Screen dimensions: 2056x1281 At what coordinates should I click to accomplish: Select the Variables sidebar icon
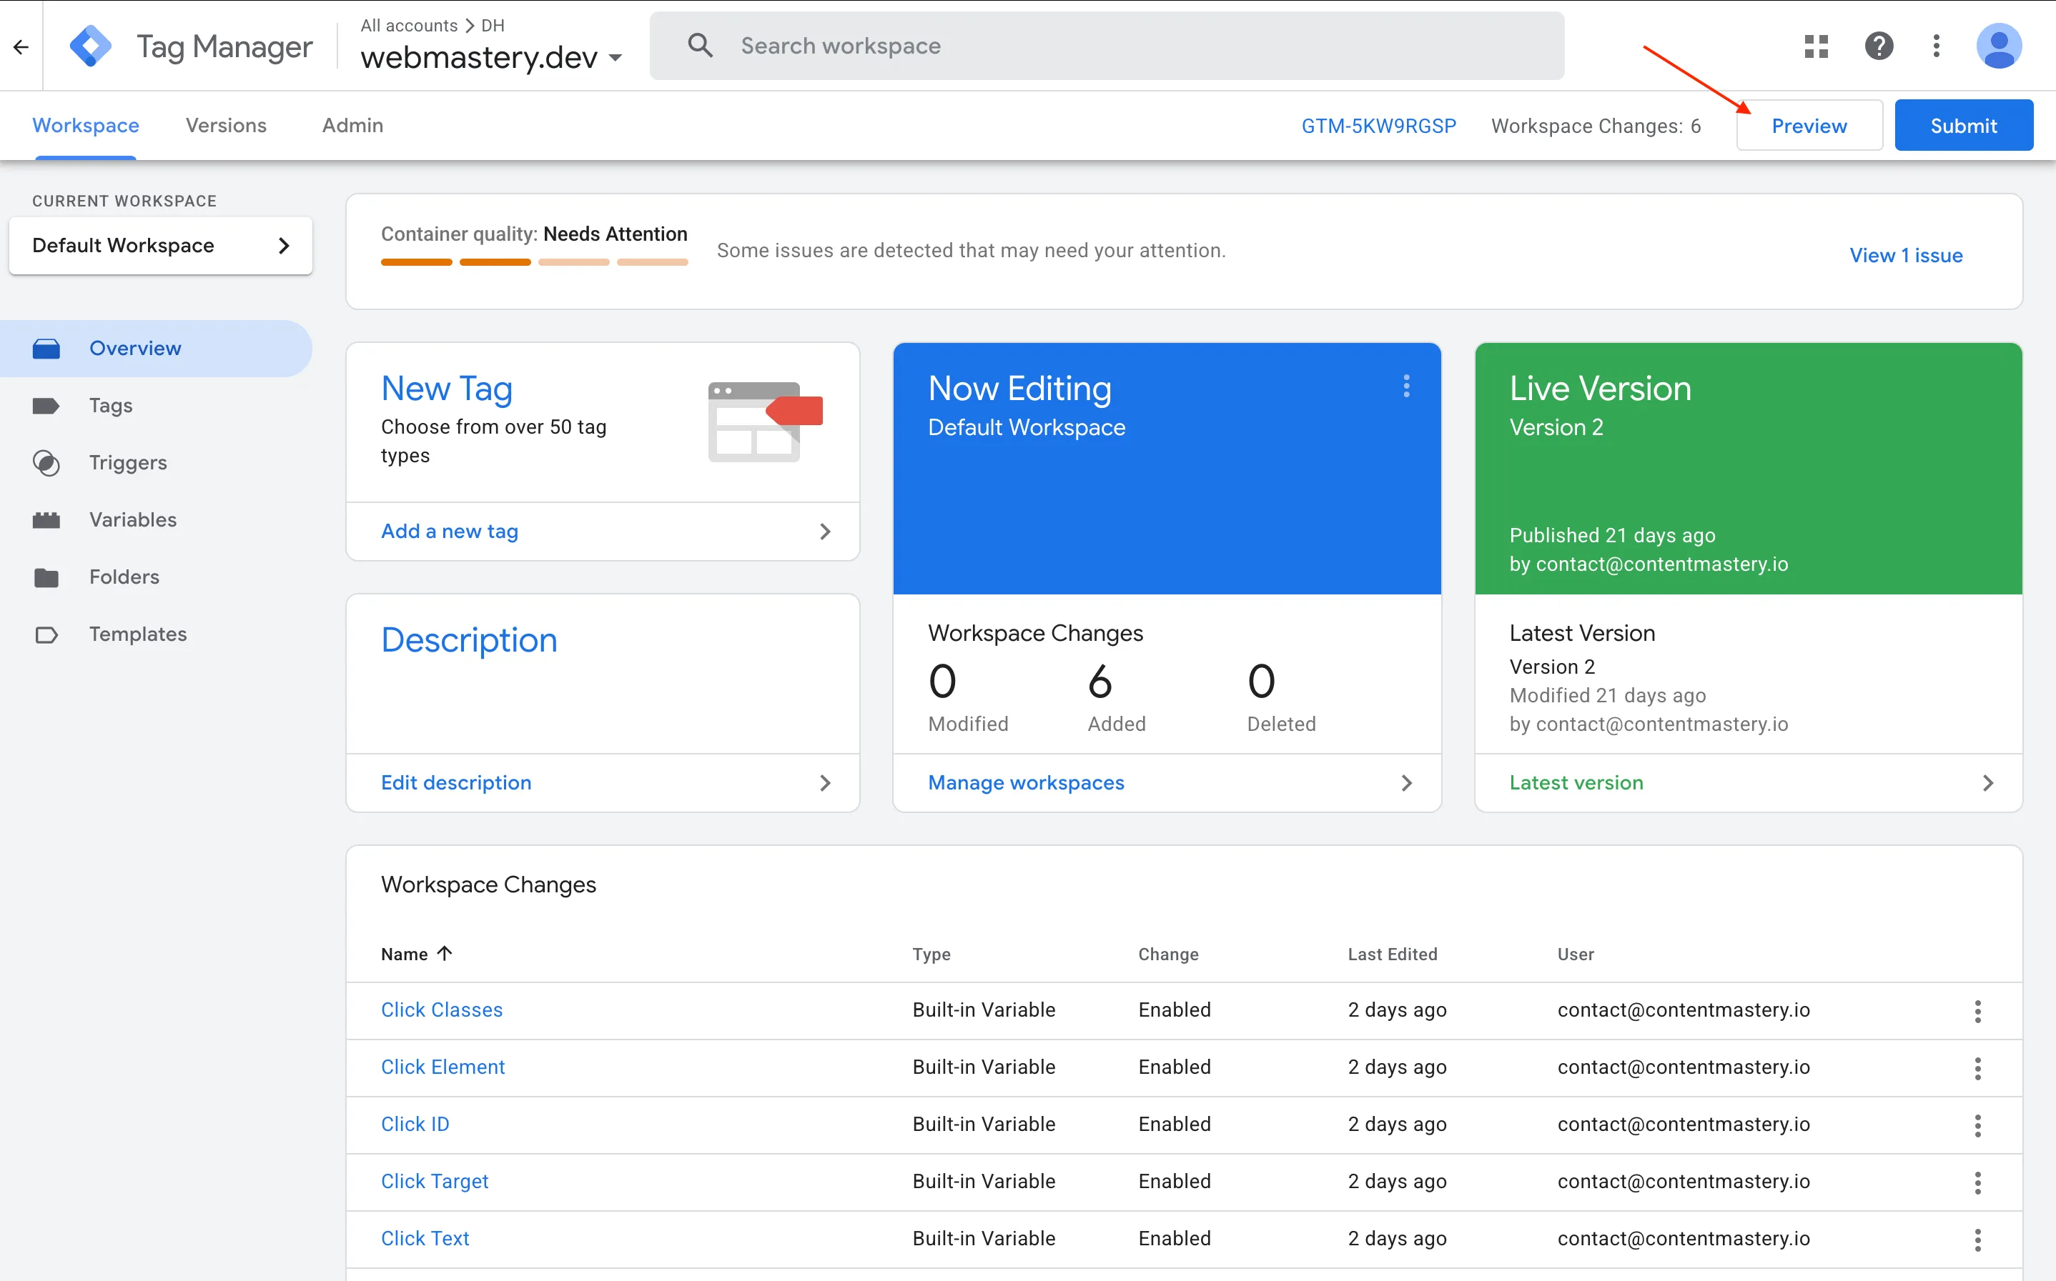pyautogui.click(x=46, y=519)
